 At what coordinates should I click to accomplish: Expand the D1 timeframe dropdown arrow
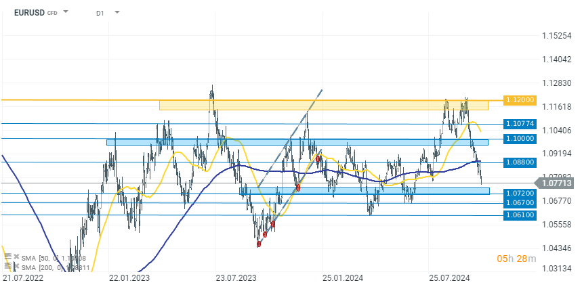117,12
